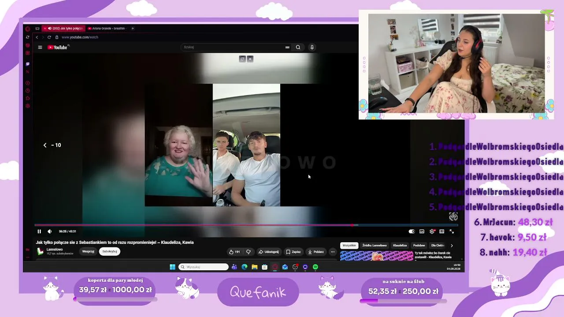Viewport: 564px width, 317px height.
Task: Go to YouTube home via logo
Action: point(57,47)
